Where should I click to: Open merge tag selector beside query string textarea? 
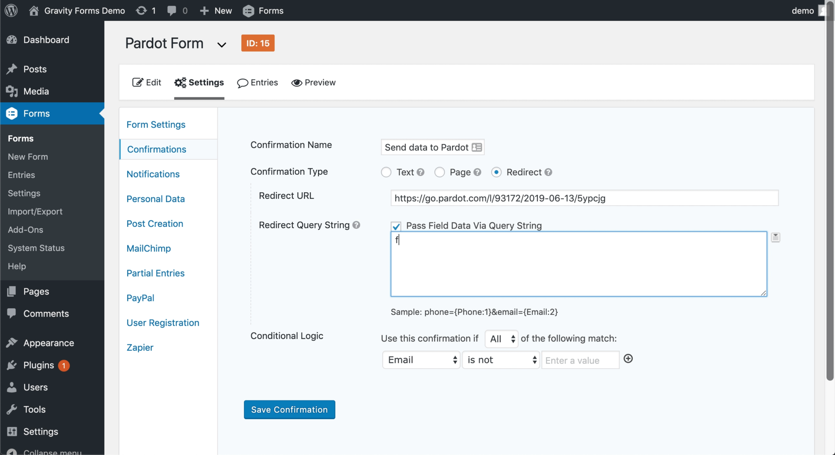[x=775, y=237]
